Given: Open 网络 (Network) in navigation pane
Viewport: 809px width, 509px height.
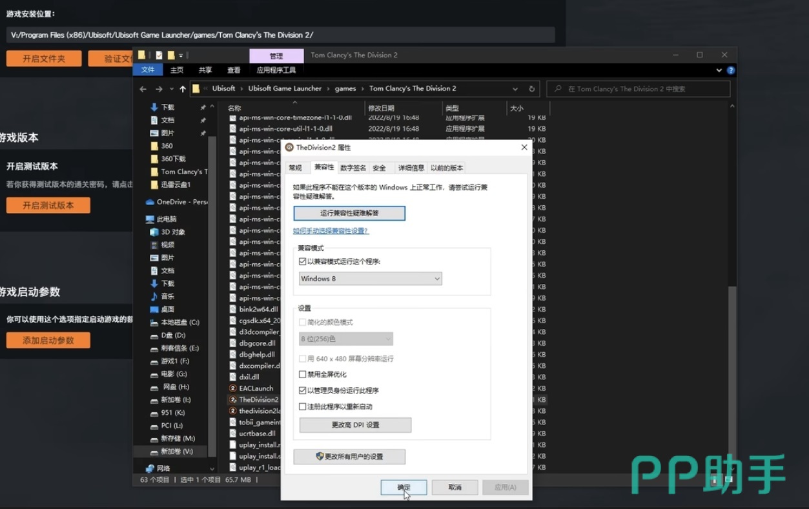Looking at the screenshot, I should click(158, 468).
